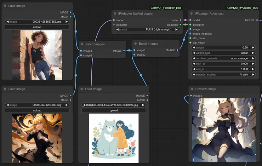Toggle collapse dot on left Batch Images node
262x166 pixels.
(82, 44)
